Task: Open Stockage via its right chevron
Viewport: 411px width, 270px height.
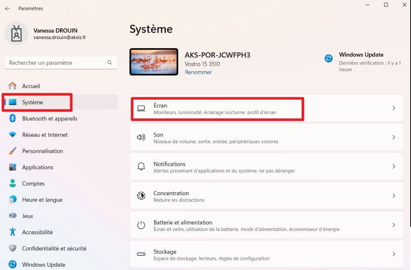Action: click(x=394, y=254)
